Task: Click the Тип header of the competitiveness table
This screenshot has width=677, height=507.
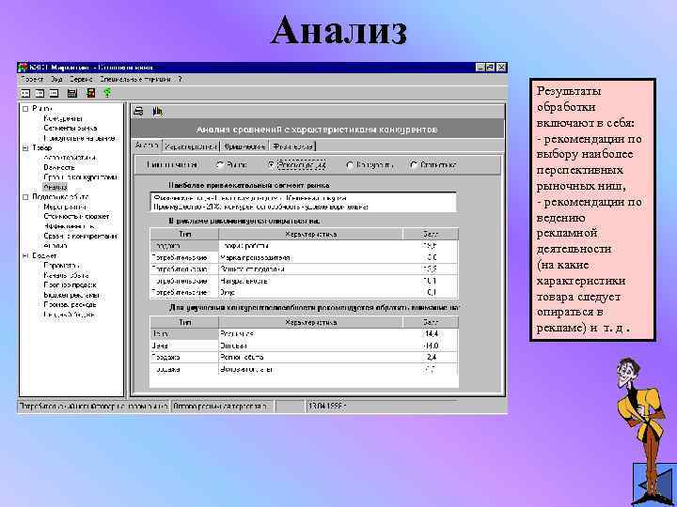Action: [x=184, y=322]
